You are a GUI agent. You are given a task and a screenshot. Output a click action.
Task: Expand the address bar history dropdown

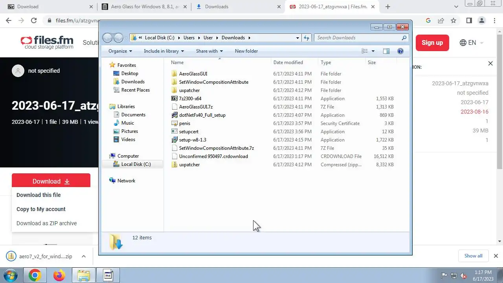(x=297, y=38)
